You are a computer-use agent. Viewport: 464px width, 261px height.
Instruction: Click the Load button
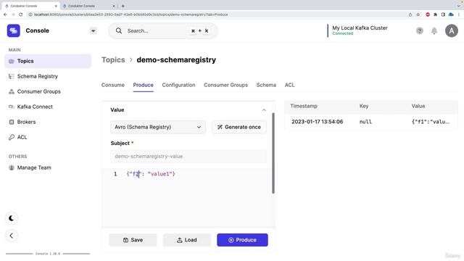(x=187, y=240)
